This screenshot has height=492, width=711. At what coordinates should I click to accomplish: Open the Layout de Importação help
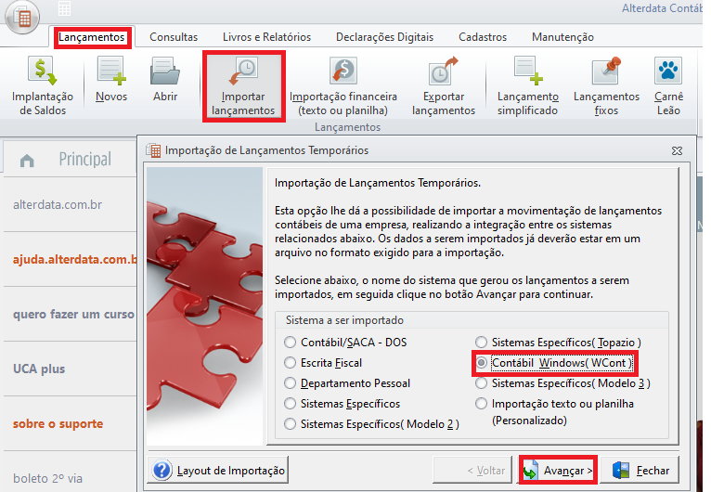(x=218, y=471)
